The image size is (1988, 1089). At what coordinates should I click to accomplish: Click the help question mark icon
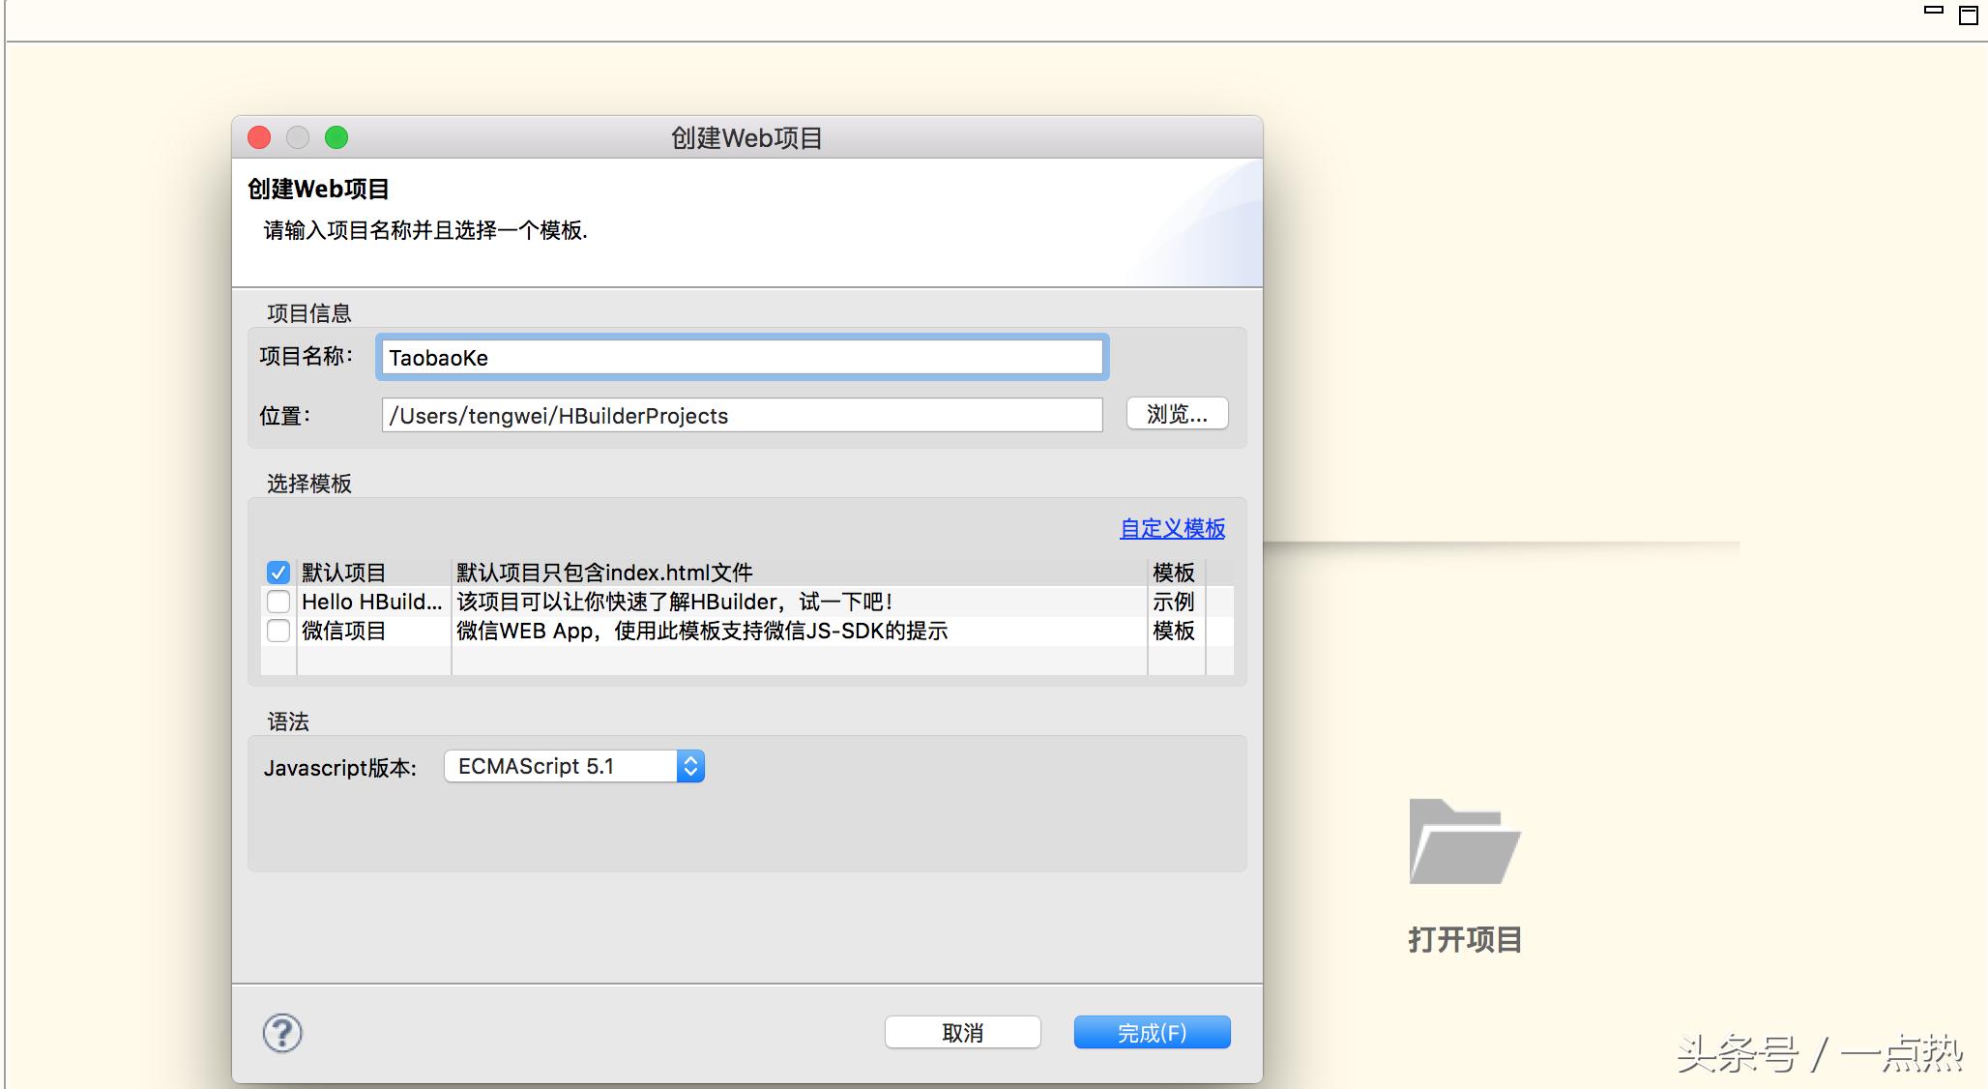[x=282, y=1033]
